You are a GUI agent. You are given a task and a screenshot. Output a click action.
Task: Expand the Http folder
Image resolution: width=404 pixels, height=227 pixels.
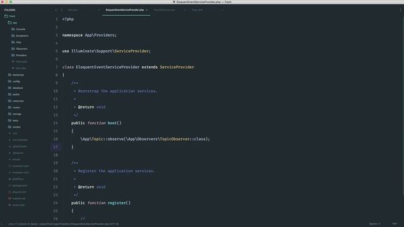click(16, 42)
